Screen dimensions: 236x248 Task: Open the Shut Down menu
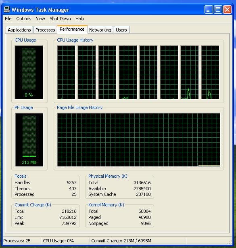coord(60,19)
